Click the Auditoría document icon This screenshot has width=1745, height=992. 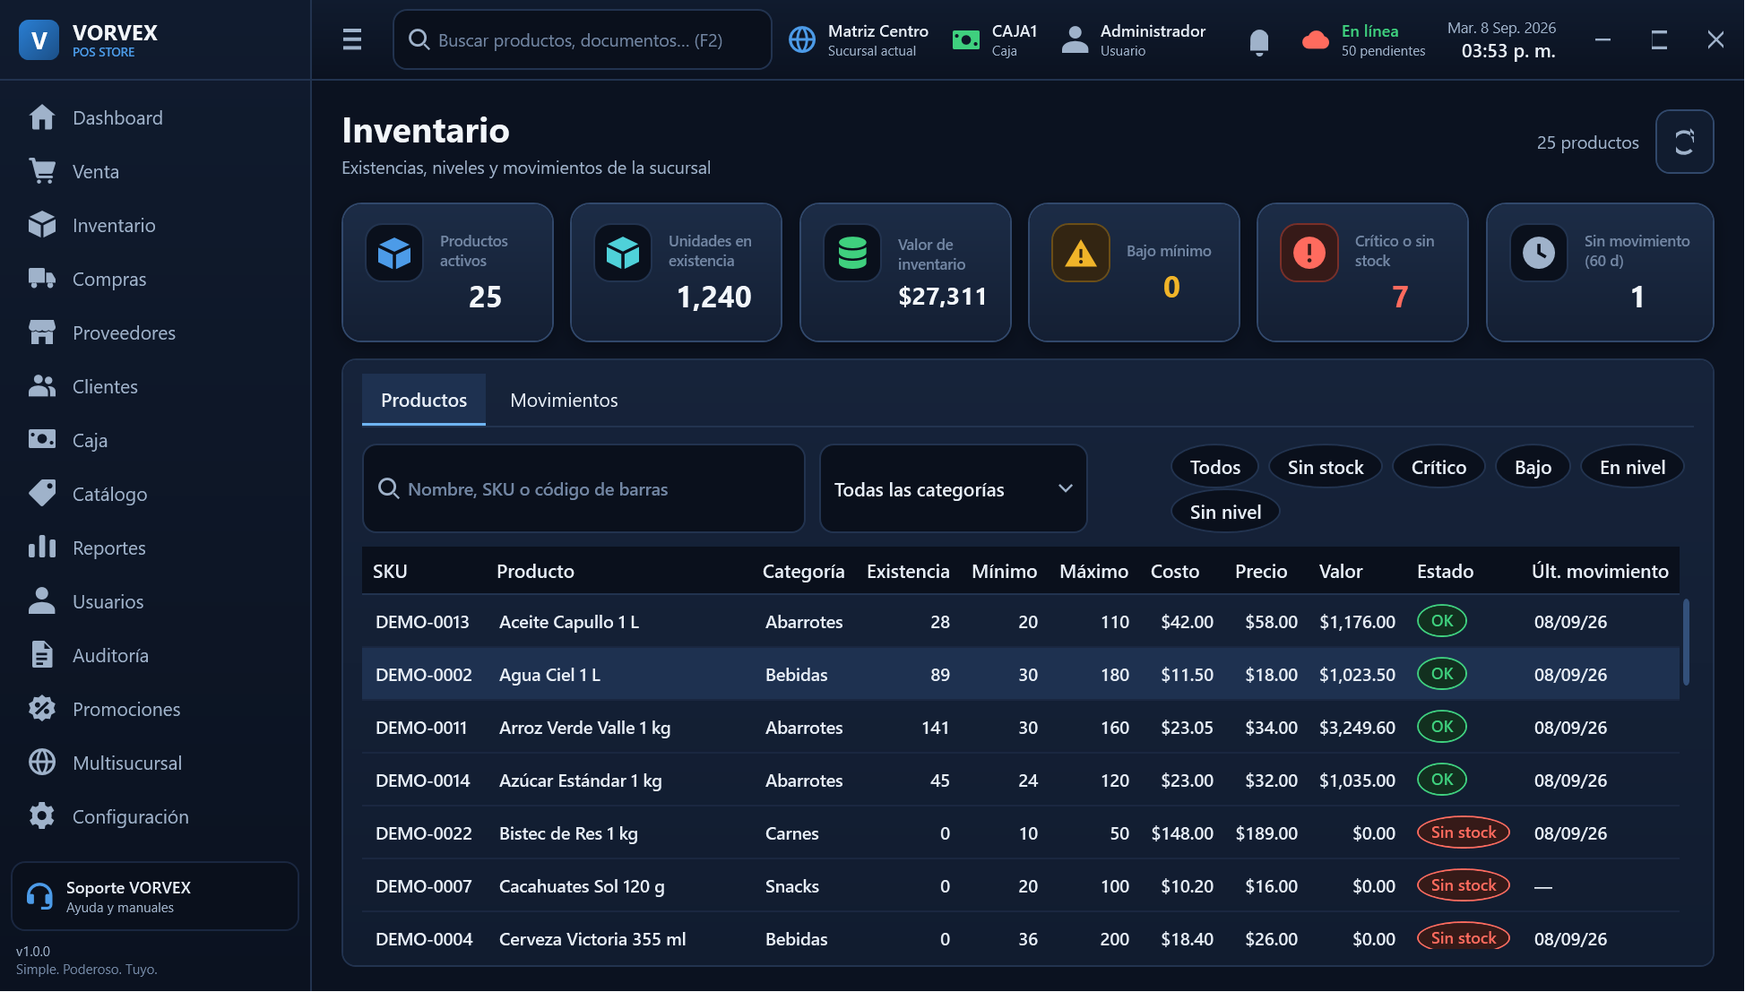pos(42,655)
